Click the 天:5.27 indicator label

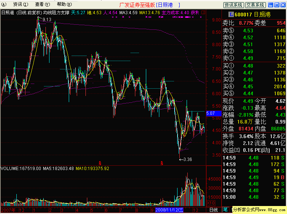[78, 13]
